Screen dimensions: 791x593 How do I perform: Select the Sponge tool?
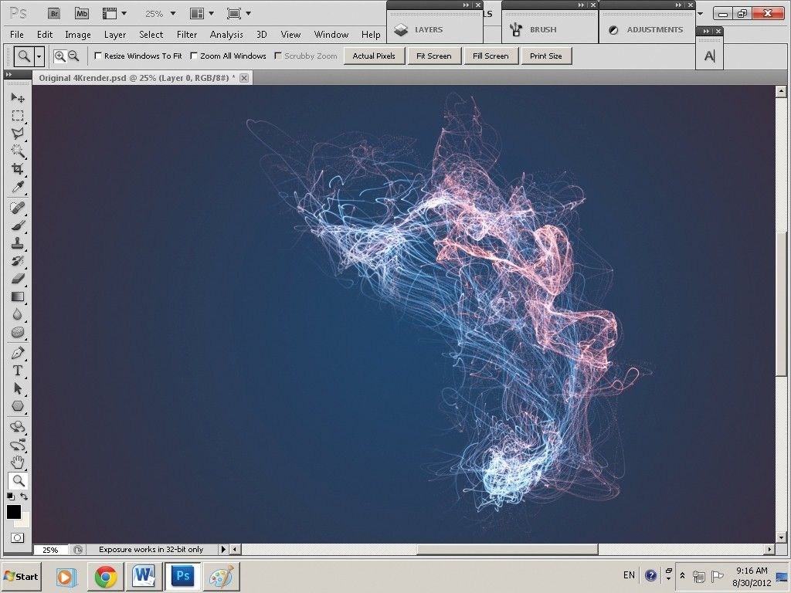tap(18, 332)
